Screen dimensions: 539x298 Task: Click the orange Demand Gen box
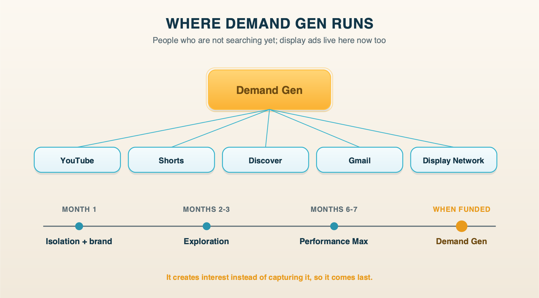coord(269,90)
